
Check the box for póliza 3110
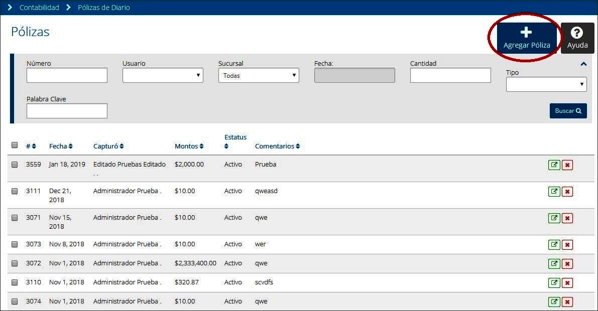pos(15,282)
